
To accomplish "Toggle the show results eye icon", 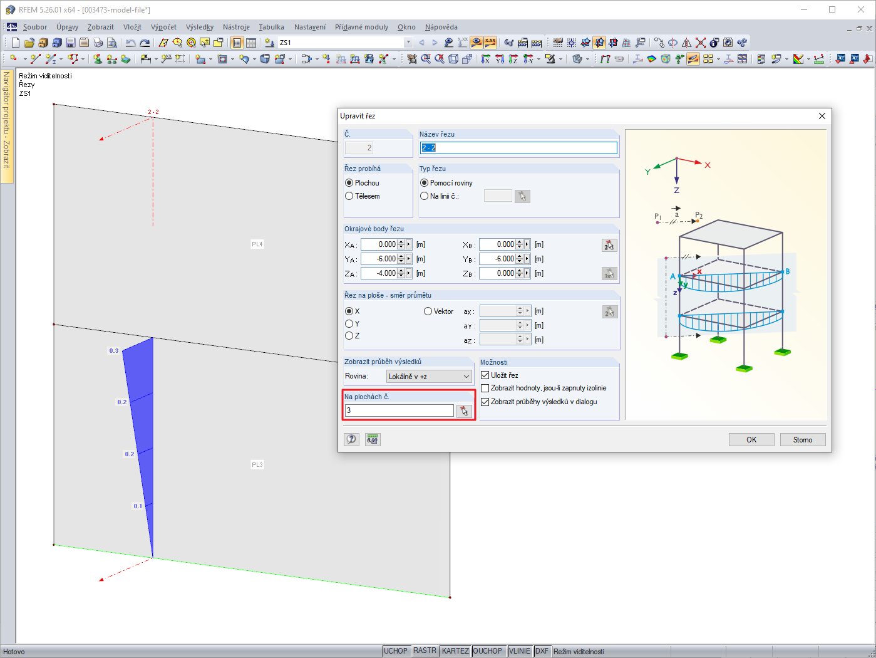I will coord(477,43).
